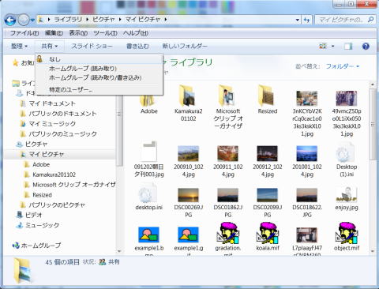
Task: Select Adobe folder in navigation tree
Action: (41, 164)
